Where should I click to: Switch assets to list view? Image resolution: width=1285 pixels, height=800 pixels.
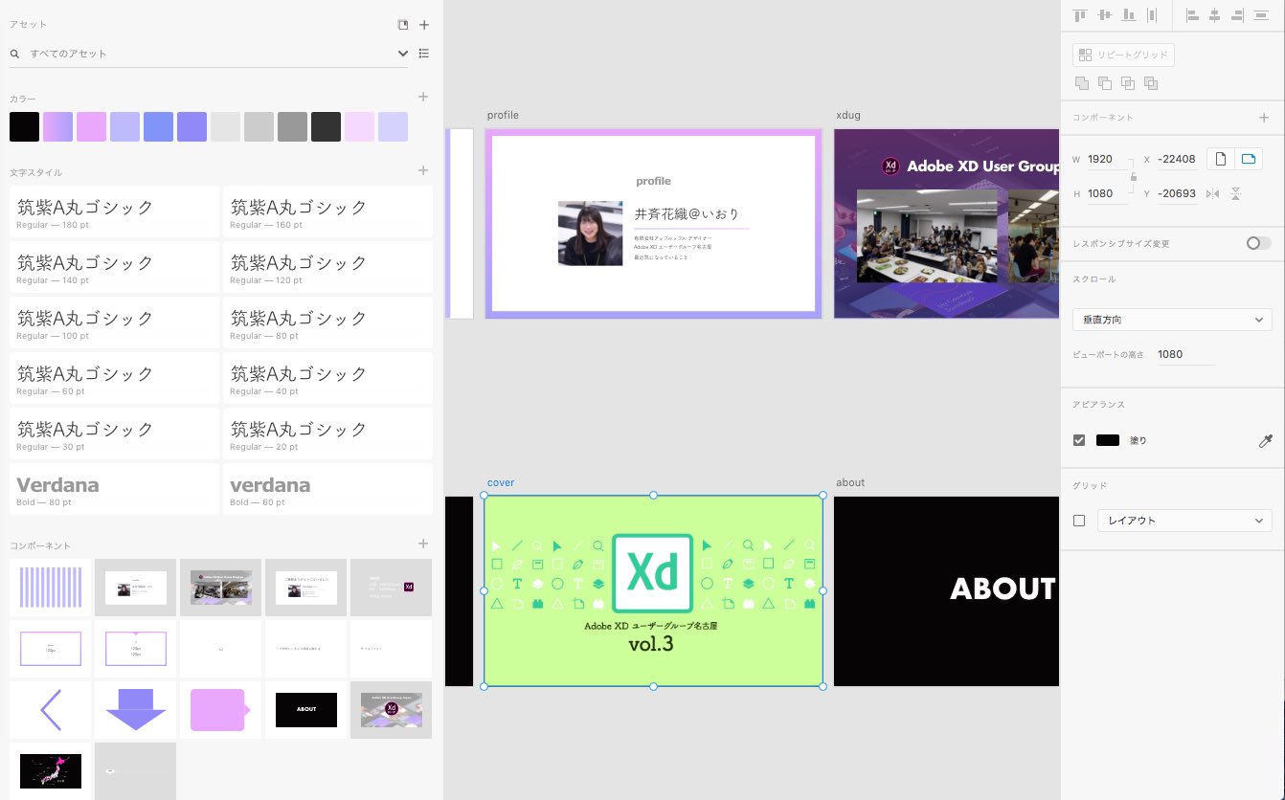[x=424, y=54]
